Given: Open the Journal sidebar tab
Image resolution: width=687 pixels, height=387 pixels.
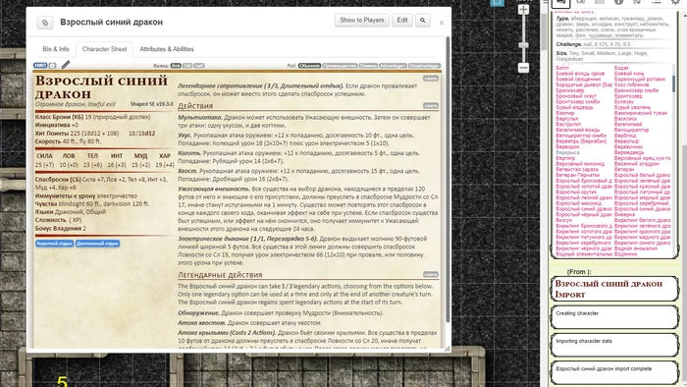Looking at the screenshot, I should tap(600, 2).
